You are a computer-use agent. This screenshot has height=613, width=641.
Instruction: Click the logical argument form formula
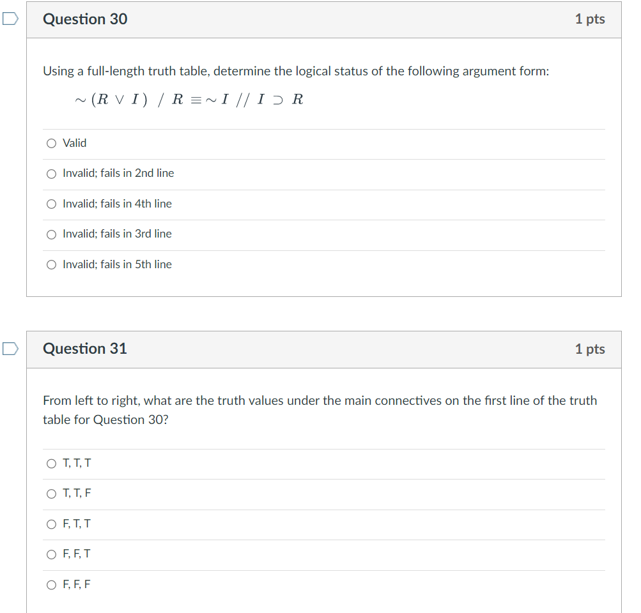point(189,99)
